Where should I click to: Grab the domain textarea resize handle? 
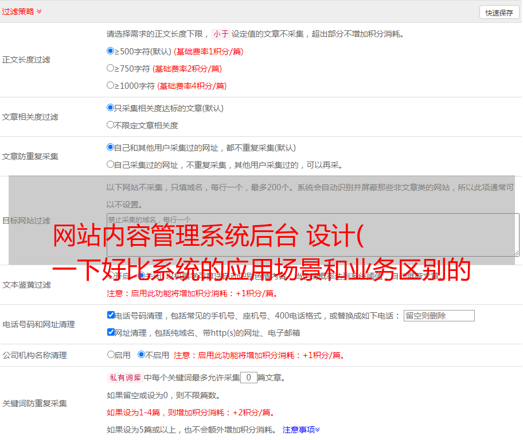coord(516,253)
